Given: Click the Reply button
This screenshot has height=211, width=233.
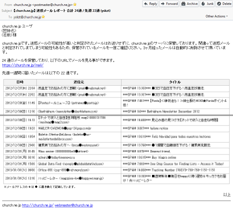Looking at the screenshot, I should [150, 4].
